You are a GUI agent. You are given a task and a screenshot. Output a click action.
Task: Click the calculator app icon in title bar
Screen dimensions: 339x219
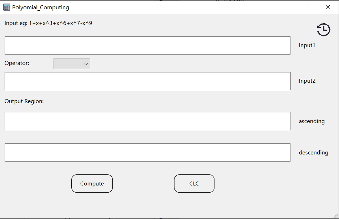point(7,7)
